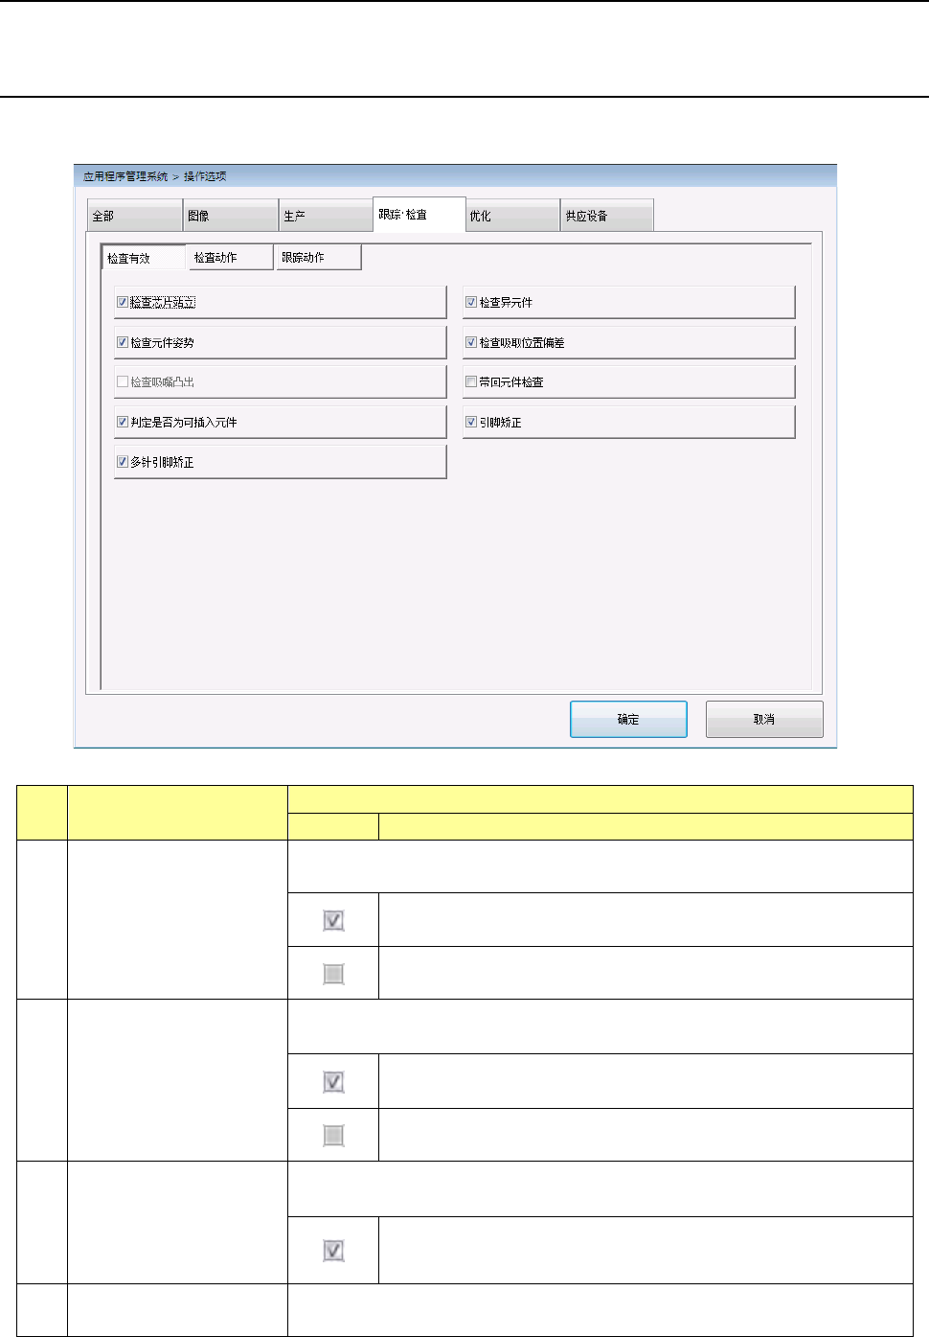Image resolution: width=929 pixels, height=1337 pixels.
Task: Select the 生产 tab
Action: (x=325, y=216)
